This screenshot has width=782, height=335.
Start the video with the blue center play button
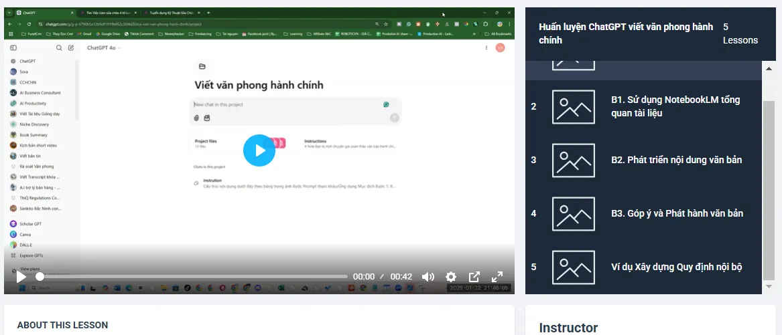point(259,150)
